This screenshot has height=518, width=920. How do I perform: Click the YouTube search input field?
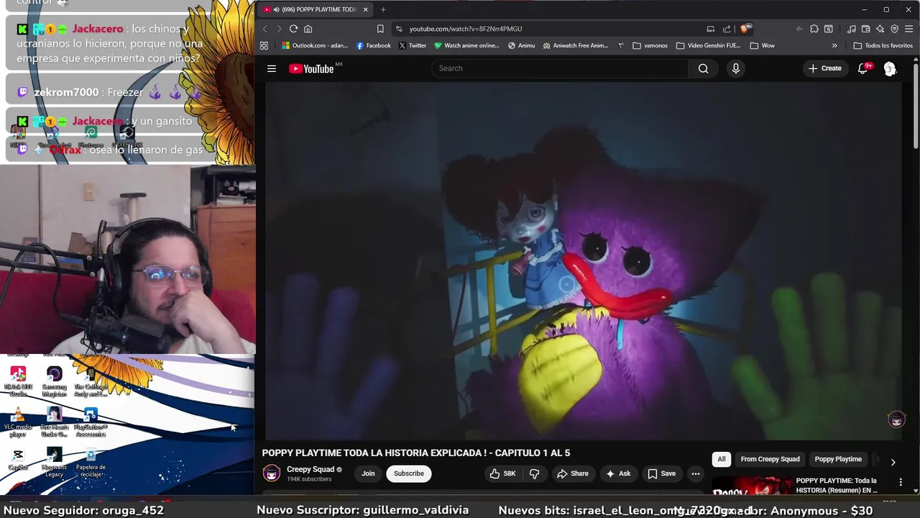(560, 68)
